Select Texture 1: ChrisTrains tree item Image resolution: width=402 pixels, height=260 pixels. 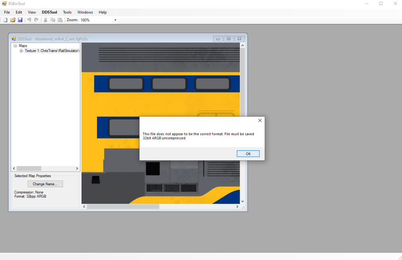tap(52, 51)
